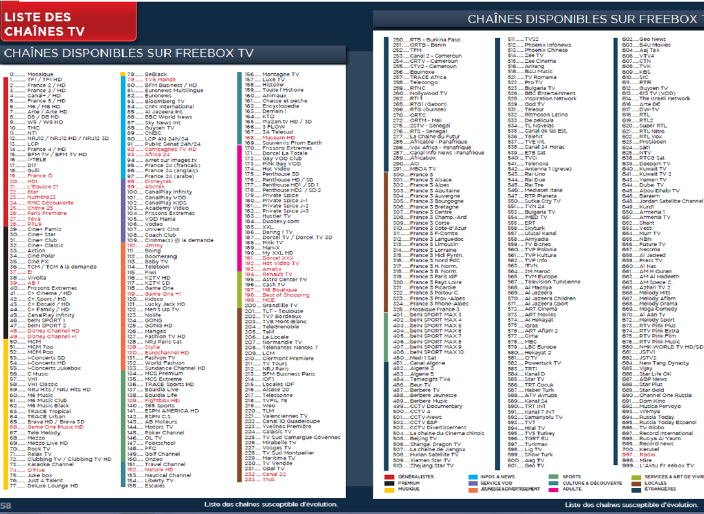Click channel 195 'Astro Center TV'
The width and height of the screenshot is (704, 514).
coord(276,280)
